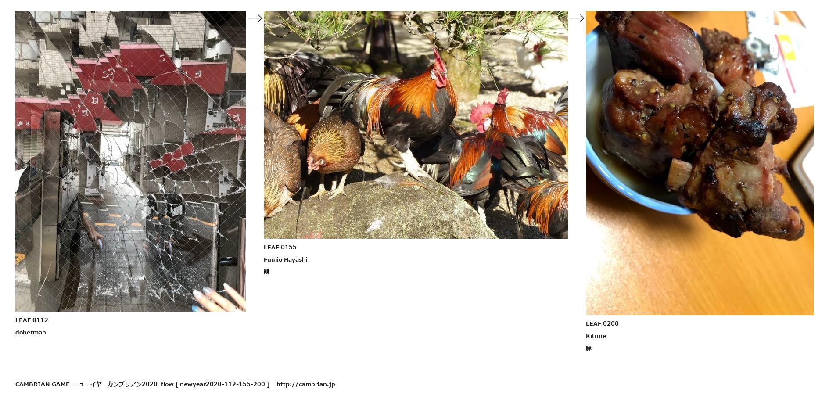Click the LEAF 0200 label
The image size is (829, 395).
click(x=602, y=323)
